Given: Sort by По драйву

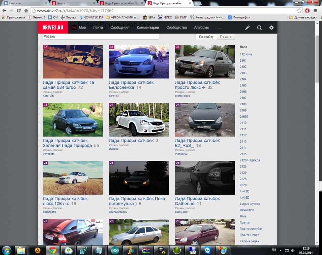Looking at the screenshot, I should click(206, 37).
